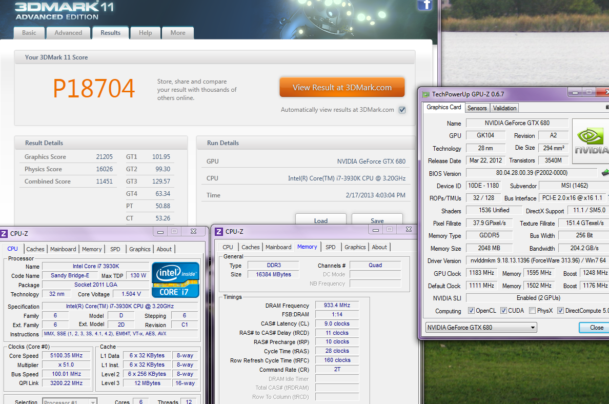This screenshot has width=609, height=404.
Task: Toggle the CUDA checkbox in GPU-Z
Action: (x=503, y=310)
